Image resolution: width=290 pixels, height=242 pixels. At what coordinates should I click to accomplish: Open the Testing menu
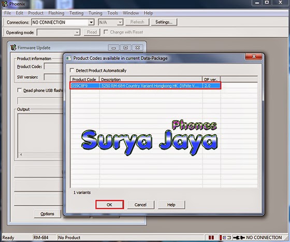coord(77,13)
